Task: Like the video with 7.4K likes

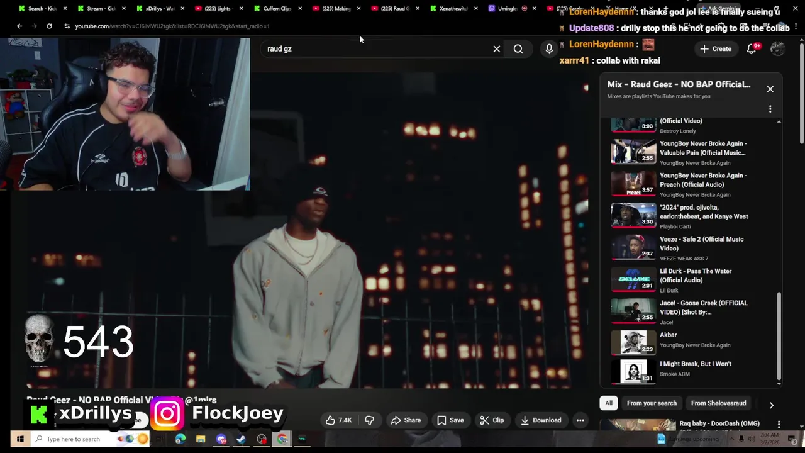Action: 338,420
